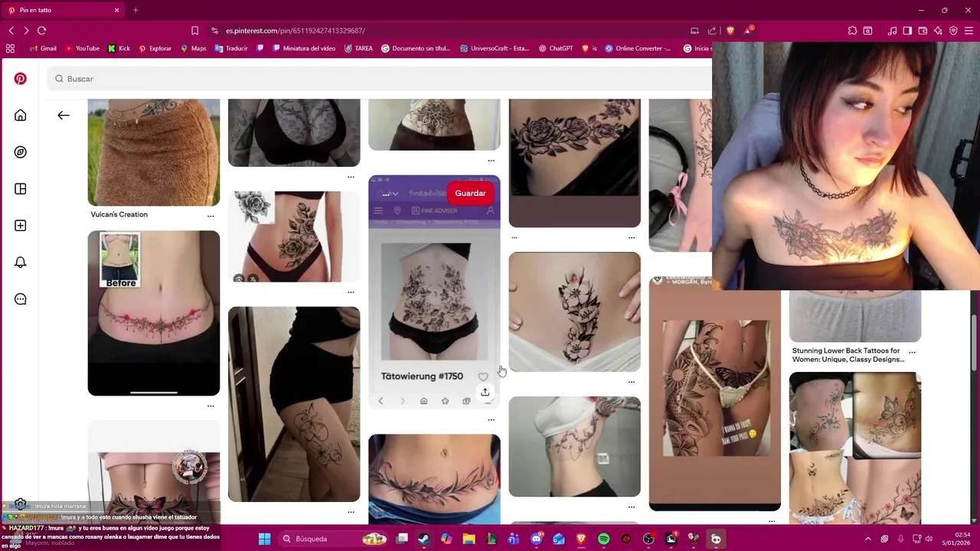The width and height of the screenshot is (980, 551).
Task: Open the Explore compass icon in sidebar
Action: point(21,152)
